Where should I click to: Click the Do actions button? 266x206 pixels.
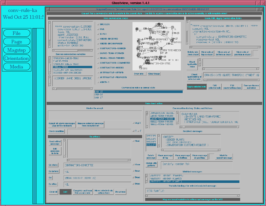tap(120, 192)
